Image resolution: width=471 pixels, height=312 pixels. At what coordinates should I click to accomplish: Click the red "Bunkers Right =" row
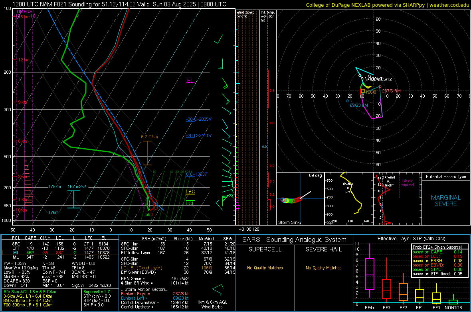pyautogui.click(x=155, y=294)
